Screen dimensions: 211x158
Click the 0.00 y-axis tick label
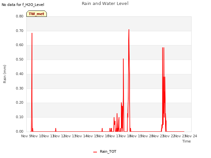point(20,132)
